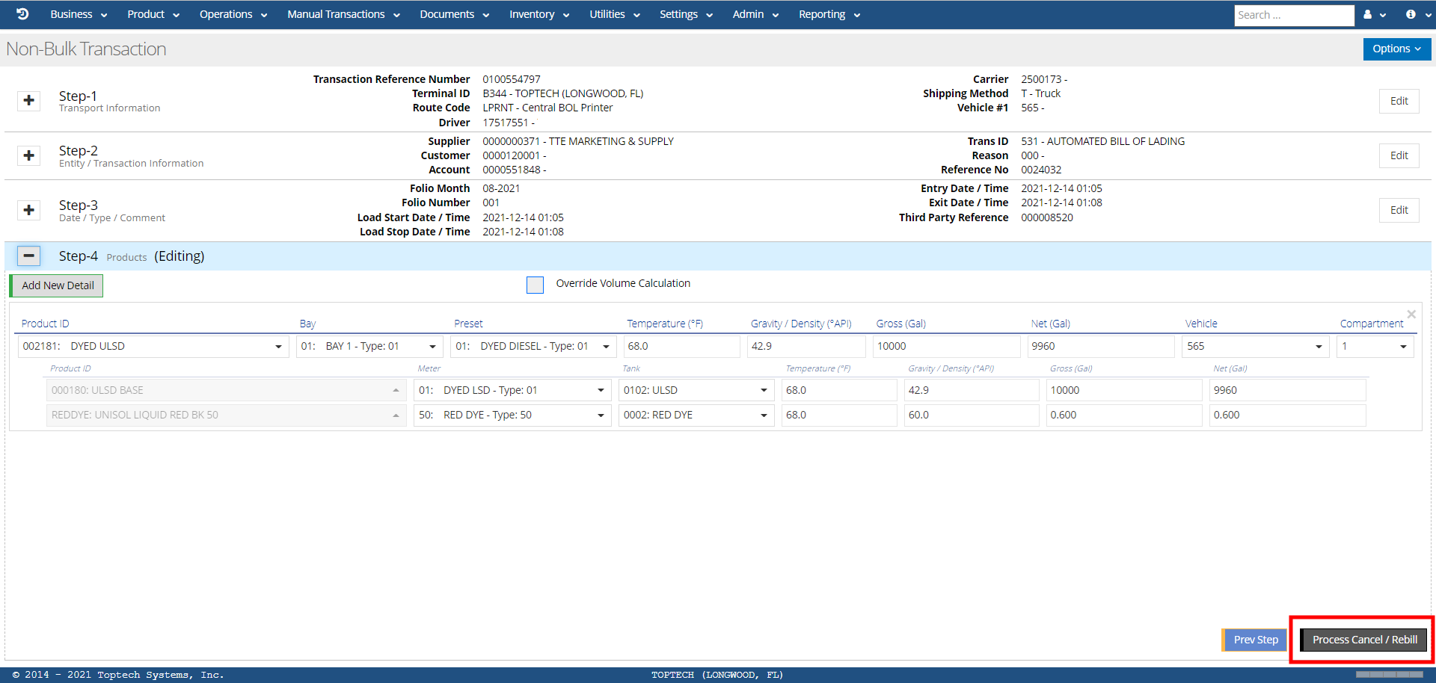Open the Bay dropdown showing BAY 1

[x=369, y=346]
